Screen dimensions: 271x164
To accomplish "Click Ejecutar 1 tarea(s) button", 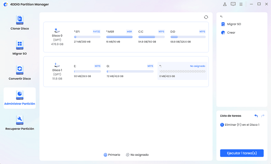I will coord(242,153).
